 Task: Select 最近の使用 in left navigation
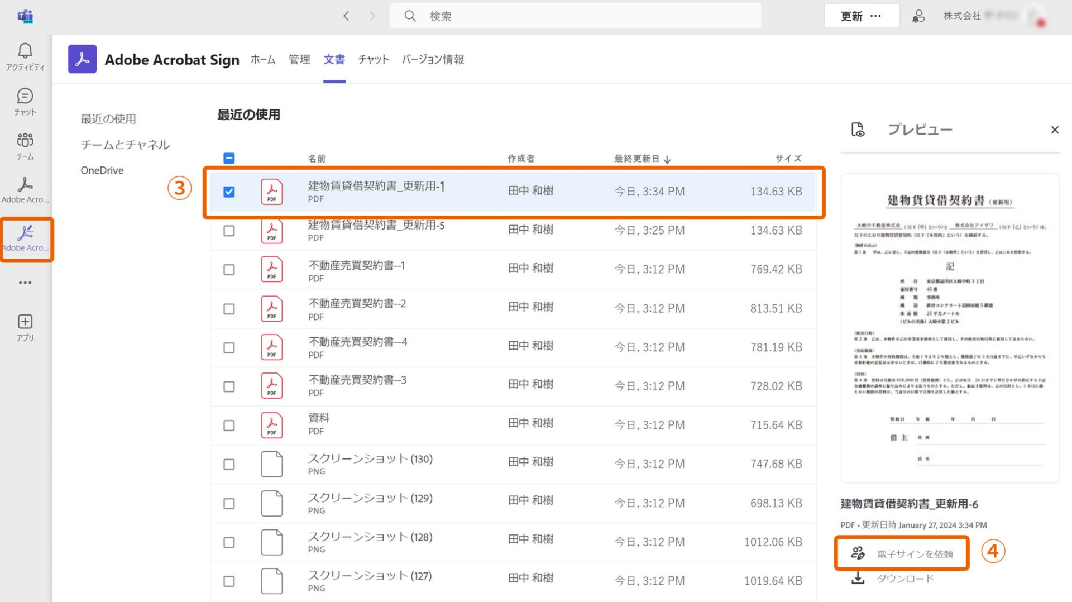click(x=108, y=118)
